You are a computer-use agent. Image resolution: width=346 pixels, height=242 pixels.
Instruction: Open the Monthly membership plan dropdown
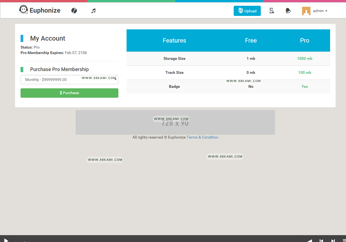(x=69, y=80)
